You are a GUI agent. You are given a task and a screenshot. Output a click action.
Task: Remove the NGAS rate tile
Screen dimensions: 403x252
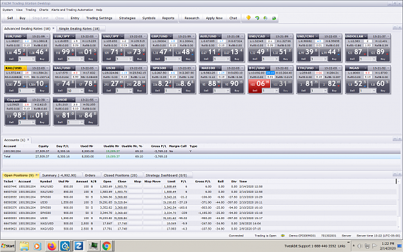tap(388, 68)
